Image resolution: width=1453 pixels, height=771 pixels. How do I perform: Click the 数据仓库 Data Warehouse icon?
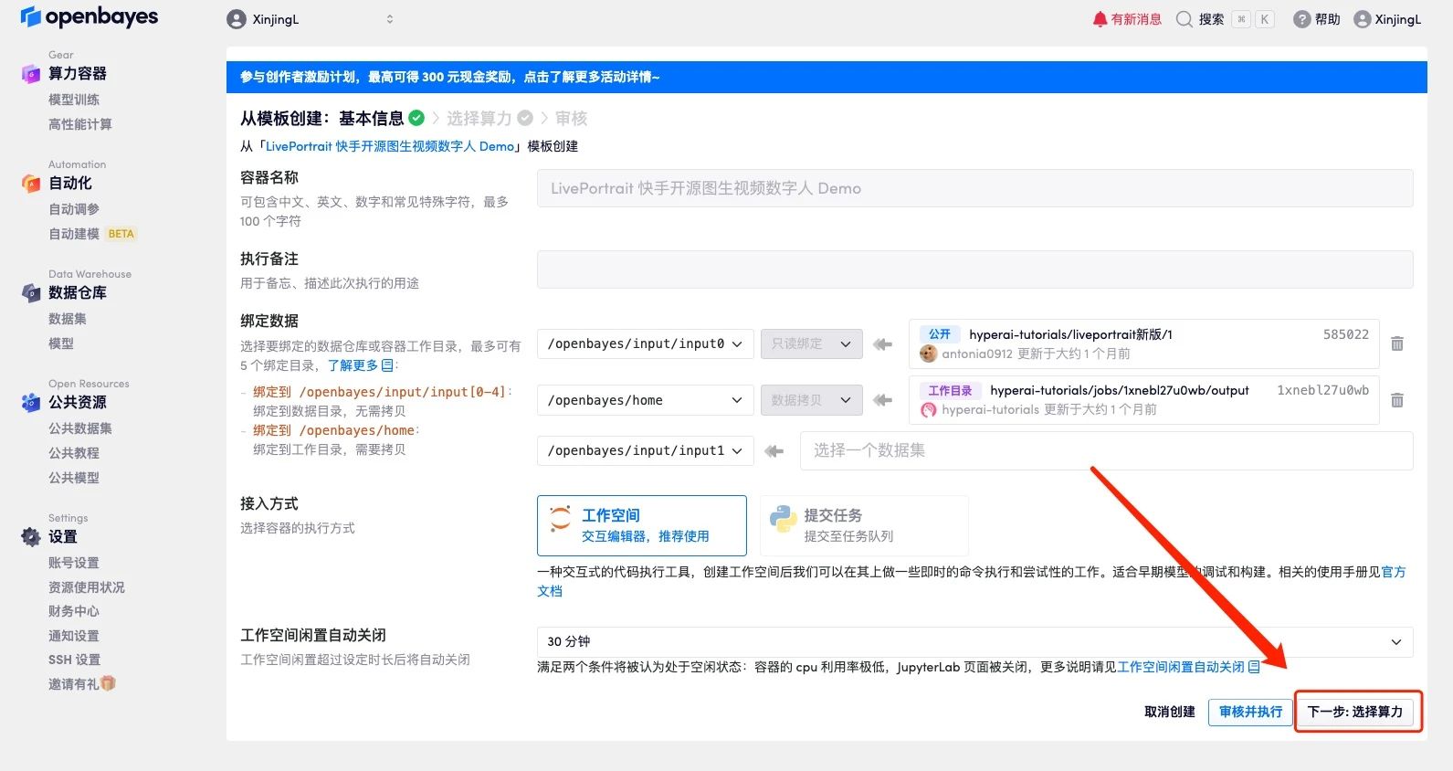point(31,293)
